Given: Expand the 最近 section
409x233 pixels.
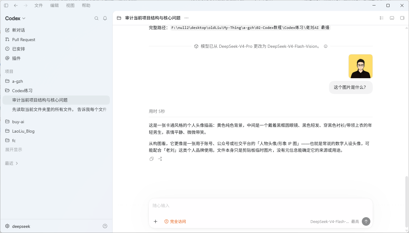Looking at the screenshot, I should tap(12, 163).
